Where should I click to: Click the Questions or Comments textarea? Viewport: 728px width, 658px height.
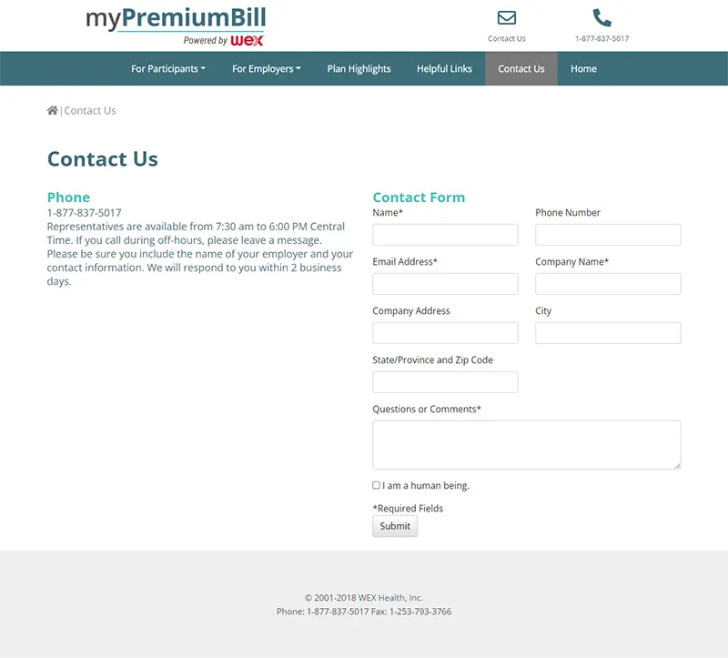526,445
